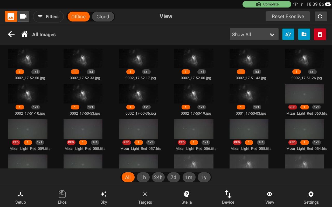Select the Offline toggle
The image size is (332, 207).
coord(78,17)
